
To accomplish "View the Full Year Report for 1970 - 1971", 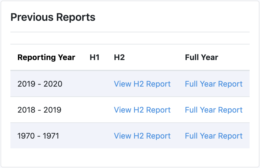I will point(213,136).
